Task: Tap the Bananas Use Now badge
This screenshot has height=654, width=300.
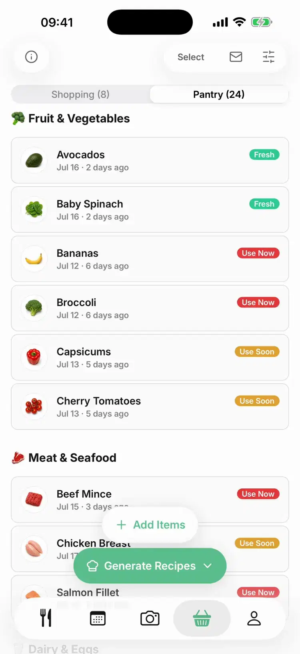Action: tap(258, 253)
